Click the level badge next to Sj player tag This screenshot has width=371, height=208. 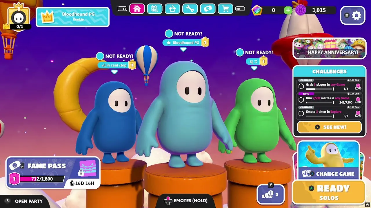pyautogui.click(x=263, y=61)
